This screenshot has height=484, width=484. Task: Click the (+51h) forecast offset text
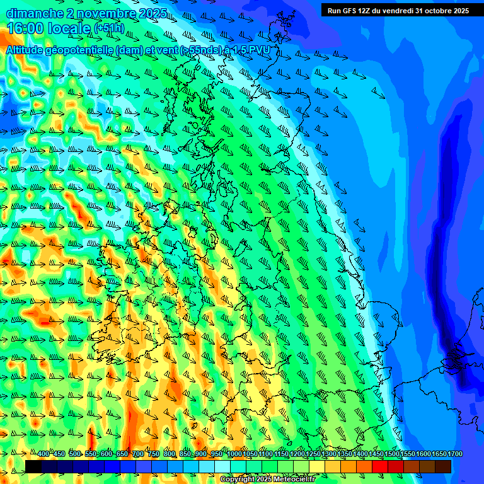(x=110, y=29)
